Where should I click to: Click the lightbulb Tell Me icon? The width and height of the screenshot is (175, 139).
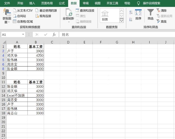point(138,3)
